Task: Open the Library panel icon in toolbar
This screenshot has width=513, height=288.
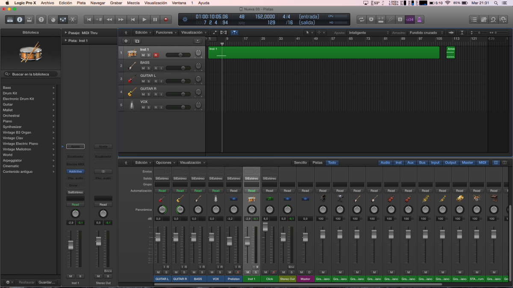Action: click(x=10, y=19)
